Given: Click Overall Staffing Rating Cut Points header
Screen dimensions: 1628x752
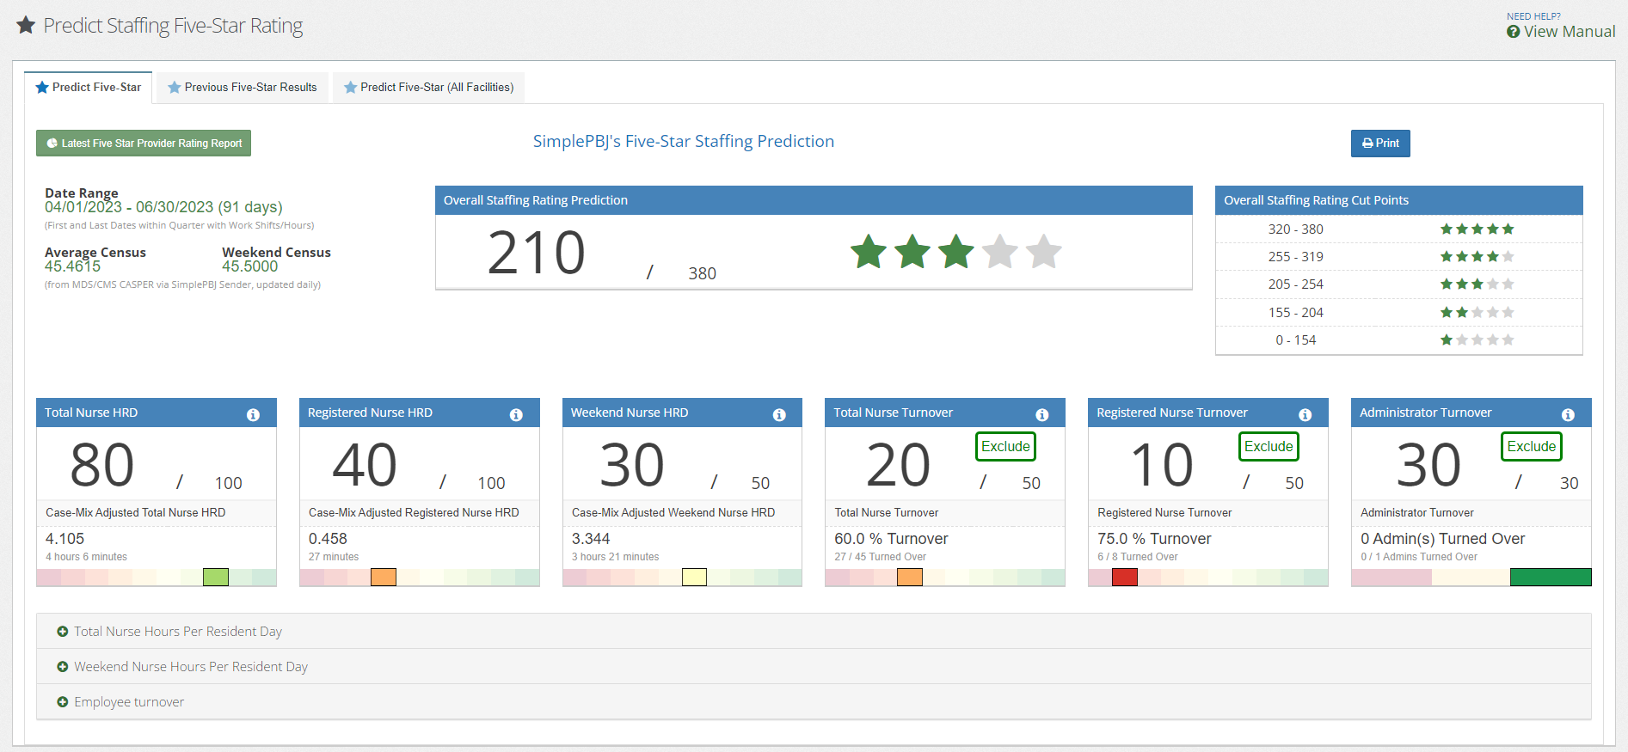Looking at the screenshot, I should coord(1399,200).
